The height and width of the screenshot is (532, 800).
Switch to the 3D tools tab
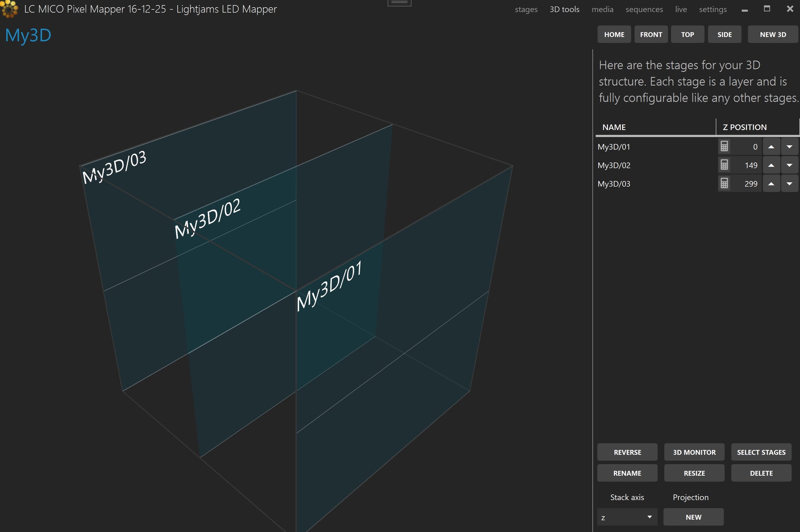click(x=564, y=9)
